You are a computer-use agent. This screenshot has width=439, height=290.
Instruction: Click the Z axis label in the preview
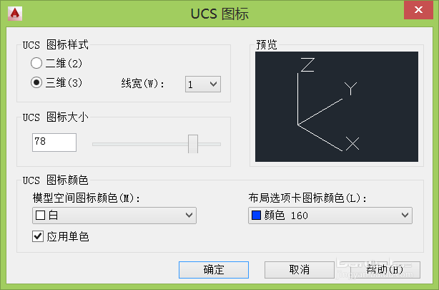click(x=308, y=66)
